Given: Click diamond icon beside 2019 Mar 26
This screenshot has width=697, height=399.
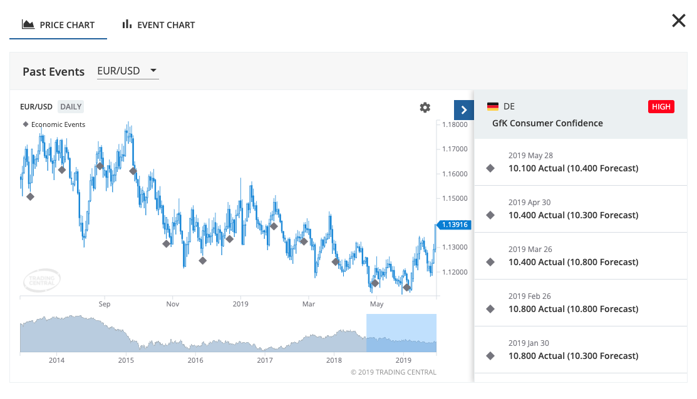Looking at the screenshot, I should tap(490, 262).
